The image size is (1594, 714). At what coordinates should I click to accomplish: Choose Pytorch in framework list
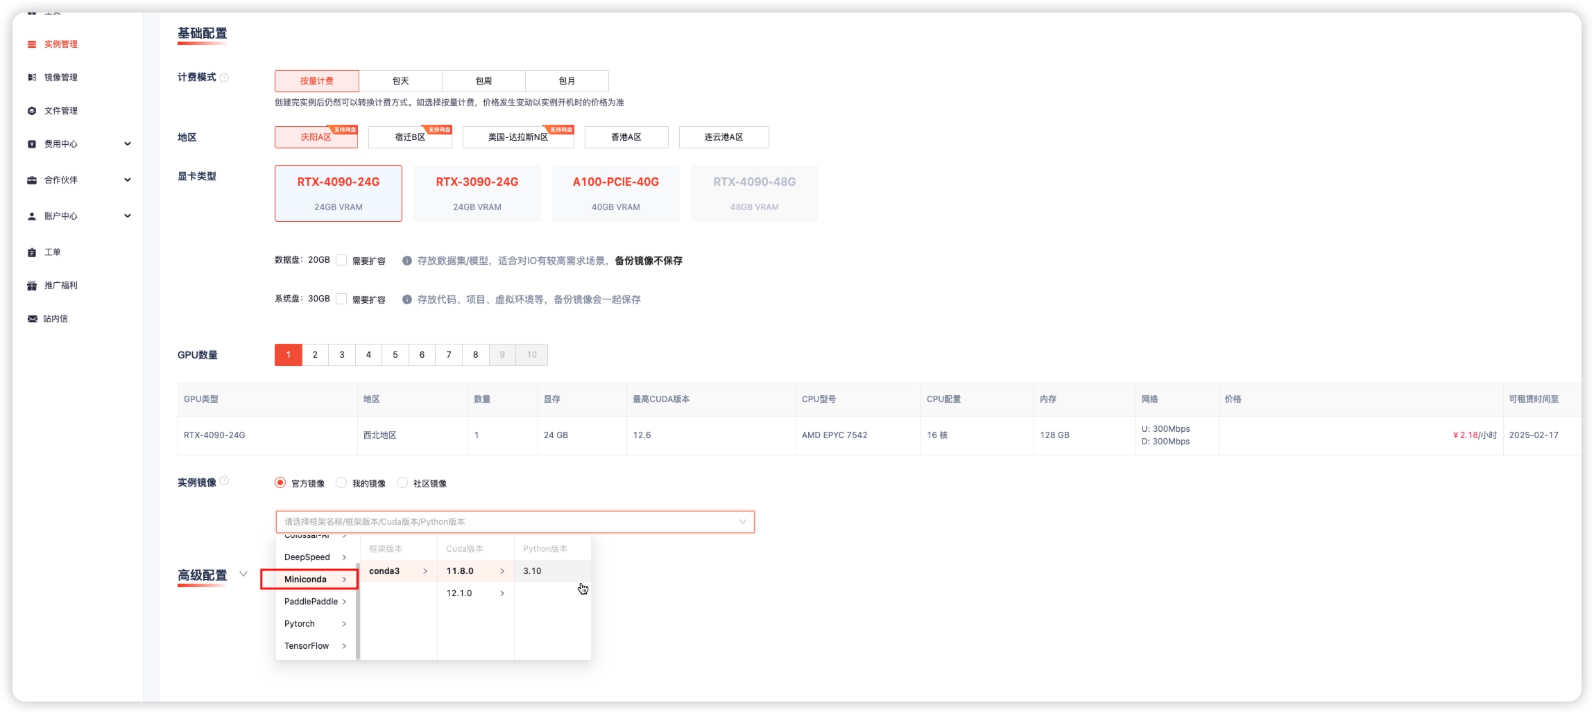tap(300, 624)
